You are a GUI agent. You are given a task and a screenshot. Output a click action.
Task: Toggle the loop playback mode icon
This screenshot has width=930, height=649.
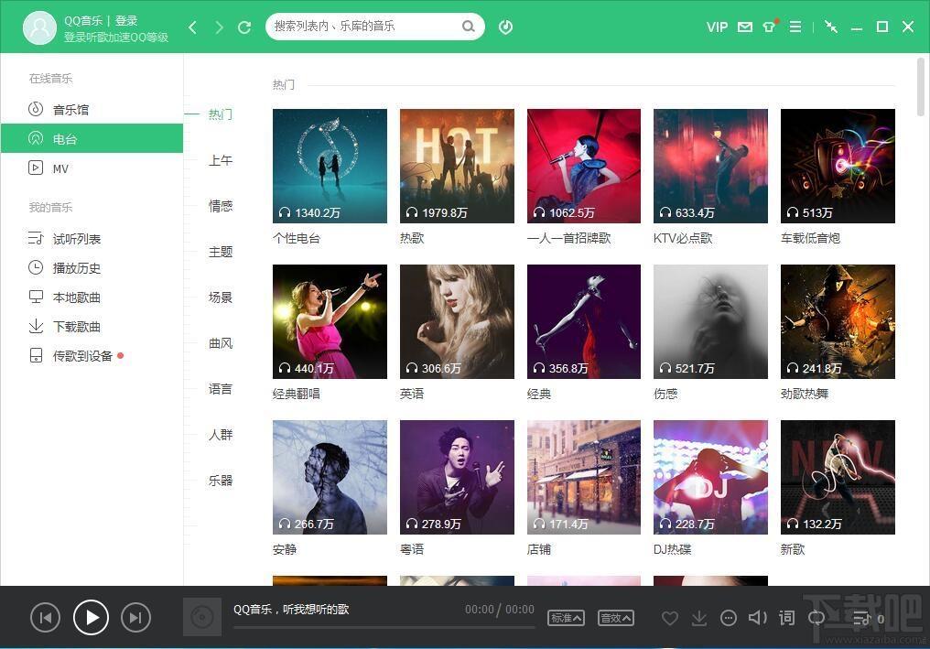816,618
